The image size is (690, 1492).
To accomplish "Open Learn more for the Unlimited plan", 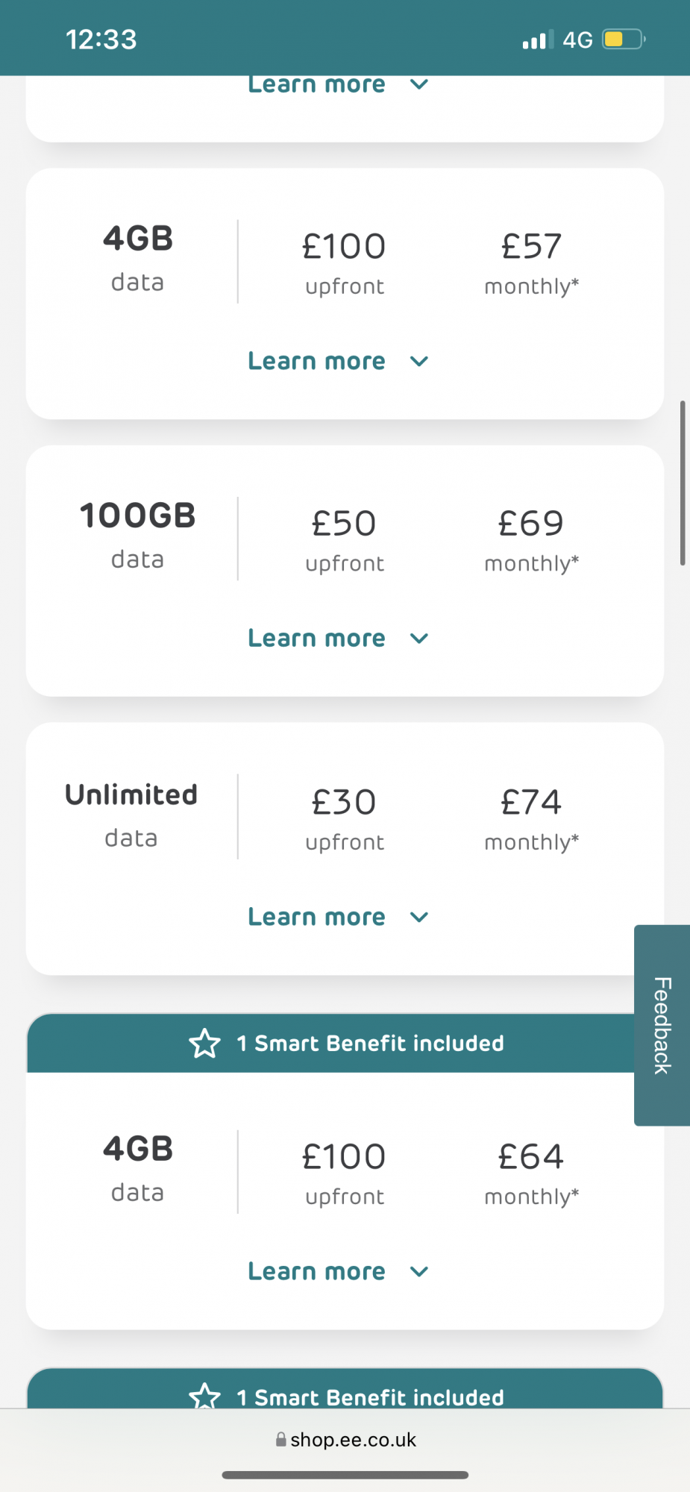I will pos(316,918).
